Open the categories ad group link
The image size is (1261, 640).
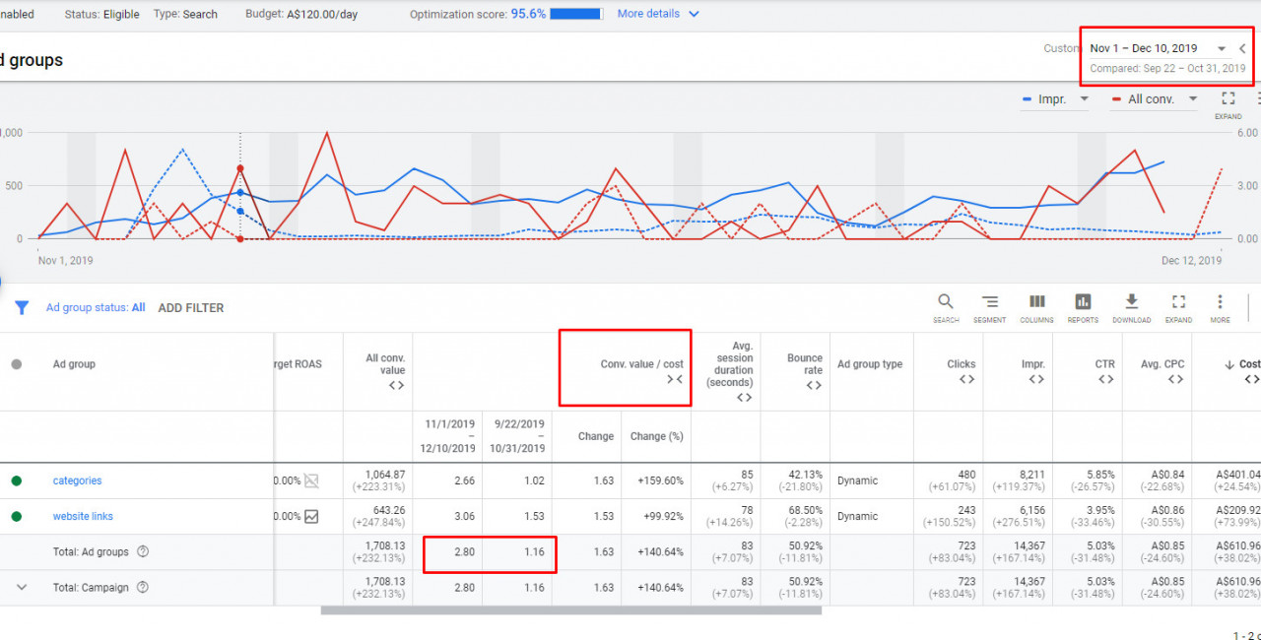(x=77, y=481)
